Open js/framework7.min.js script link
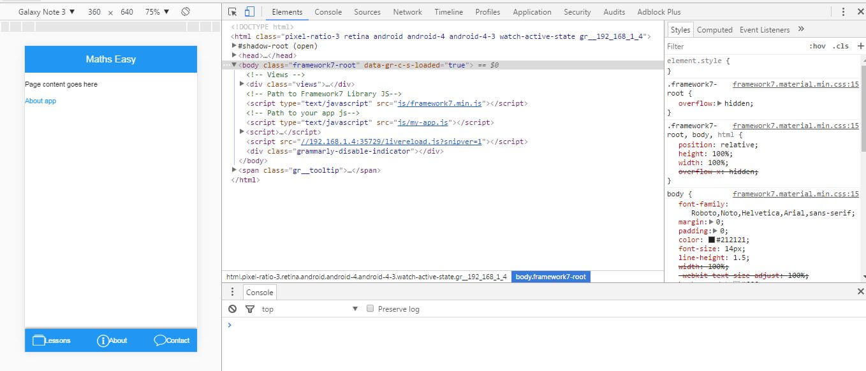Screen dimensions: 866x371 point(439,103)
